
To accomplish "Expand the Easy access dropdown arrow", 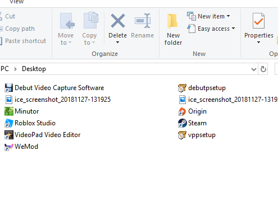I will point(233,29).
